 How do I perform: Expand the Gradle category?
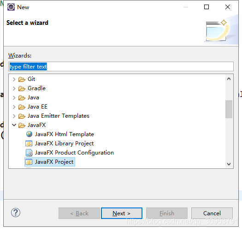[x=14, y=89]
